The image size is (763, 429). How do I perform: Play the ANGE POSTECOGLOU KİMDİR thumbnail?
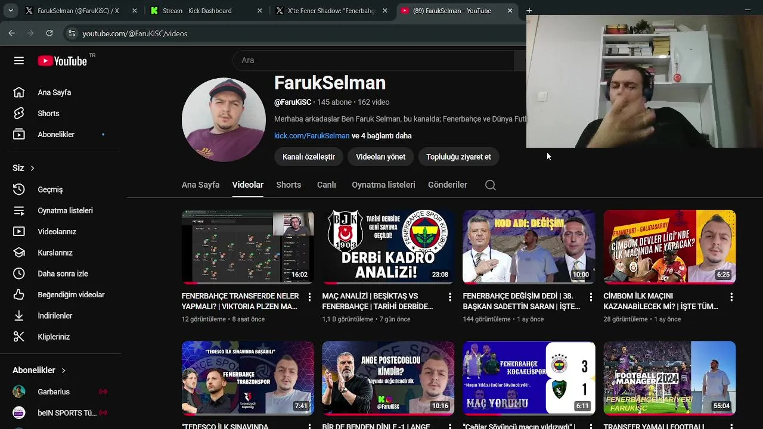(389, 378)
